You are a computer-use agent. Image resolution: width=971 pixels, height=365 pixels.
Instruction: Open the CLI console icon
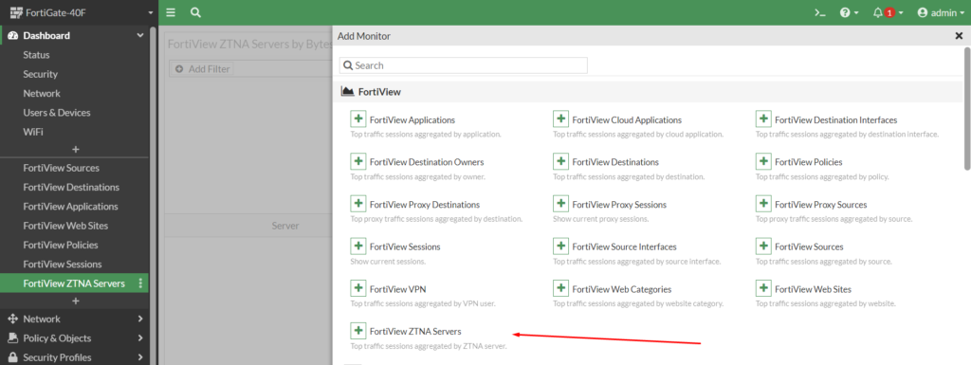click(x=820, y=12)
